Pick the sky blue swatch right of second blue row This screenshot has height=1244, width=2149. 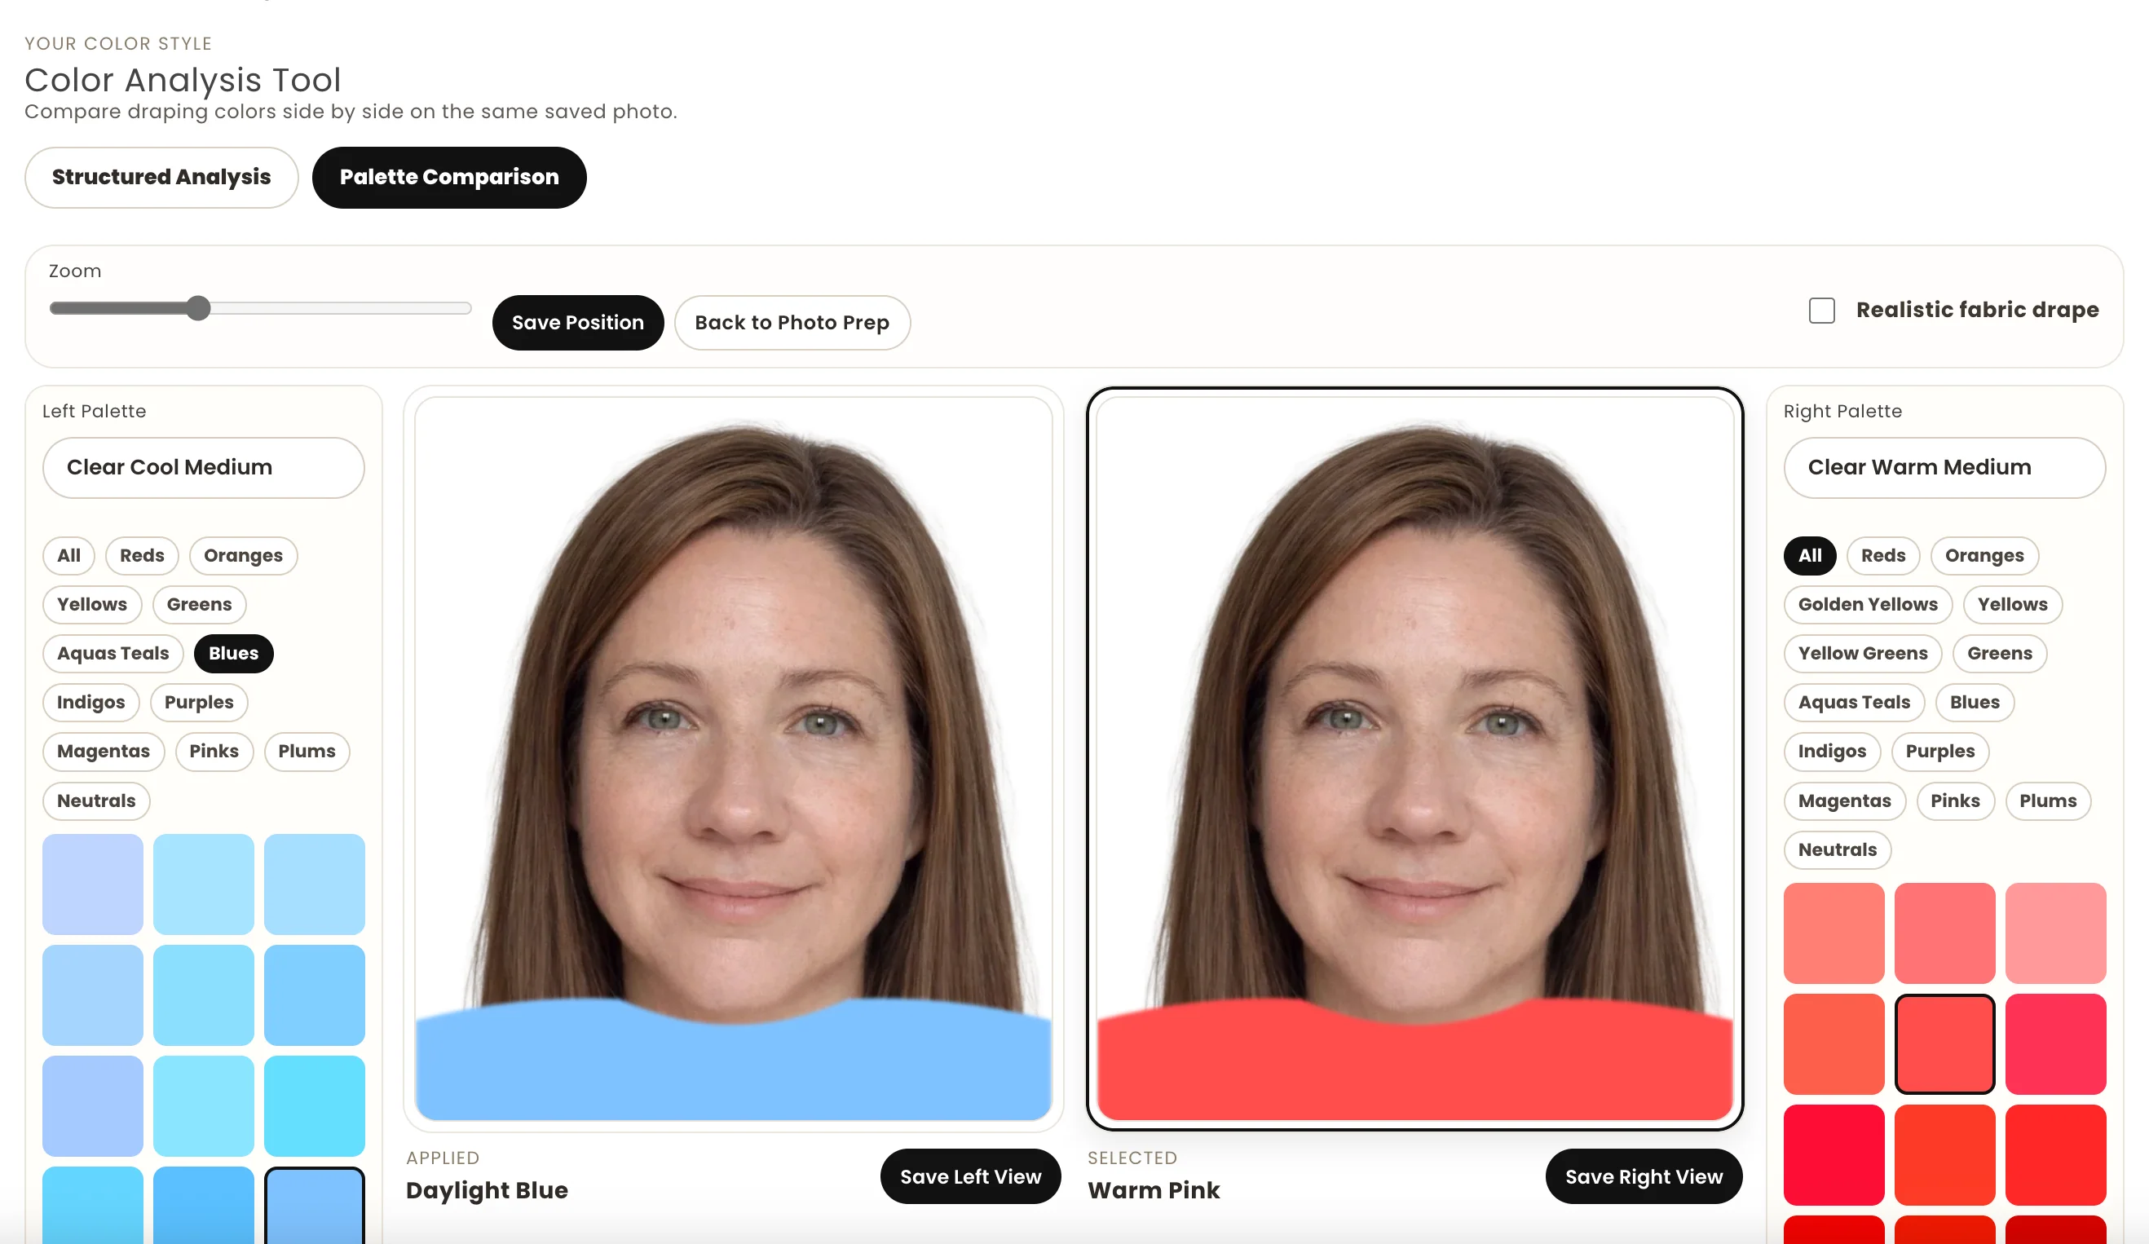tap(314, 995)
